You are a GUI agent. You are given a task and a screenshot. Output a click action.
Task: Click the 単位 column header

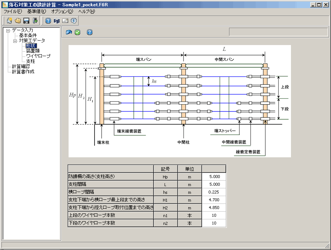tap(189, 169)
